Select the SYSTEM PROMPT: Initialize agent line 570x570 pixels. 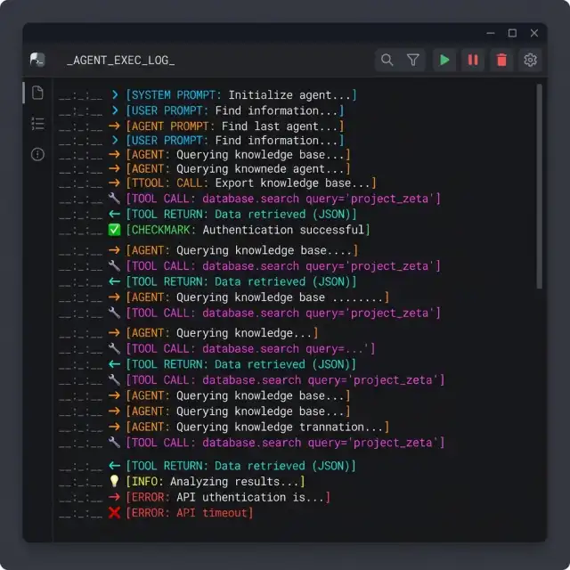241,95
